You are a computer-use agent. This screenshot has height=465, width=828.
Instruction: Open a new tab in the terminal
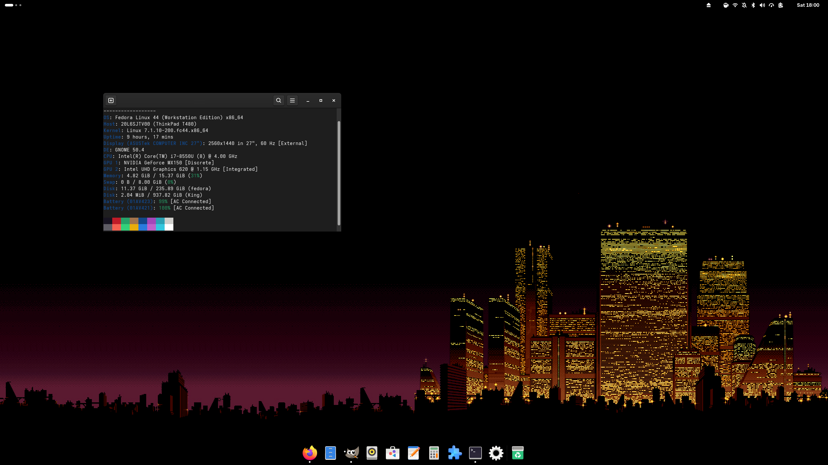(111, 100)
